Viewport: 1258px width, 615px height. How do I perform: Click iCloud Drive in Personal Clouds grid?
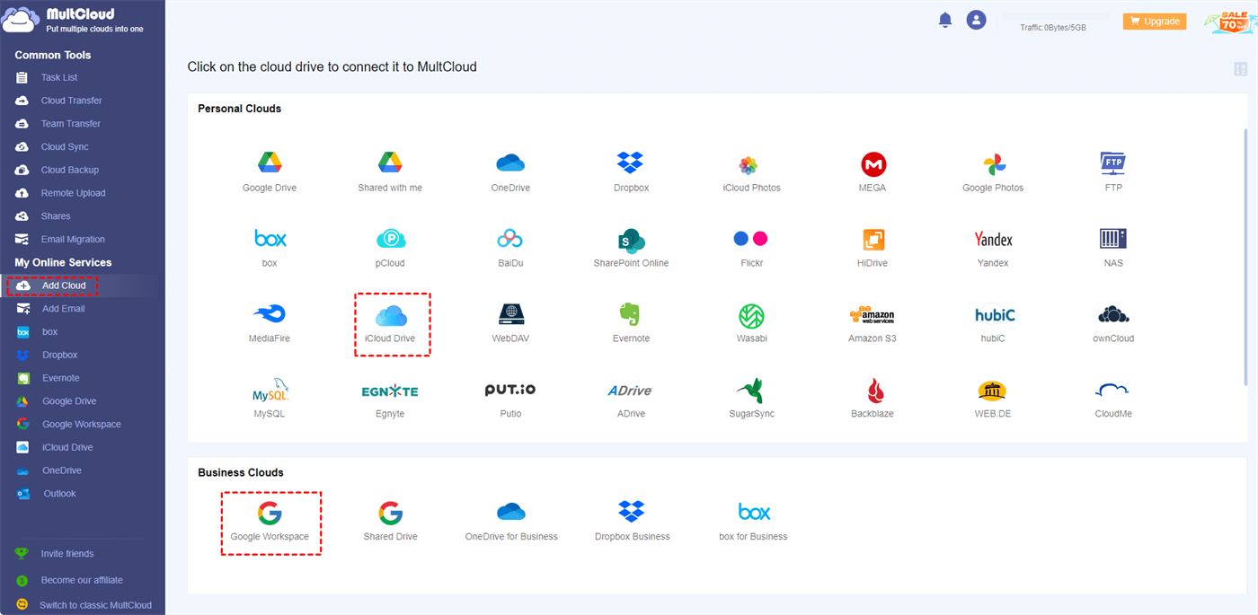coord(392,323)
